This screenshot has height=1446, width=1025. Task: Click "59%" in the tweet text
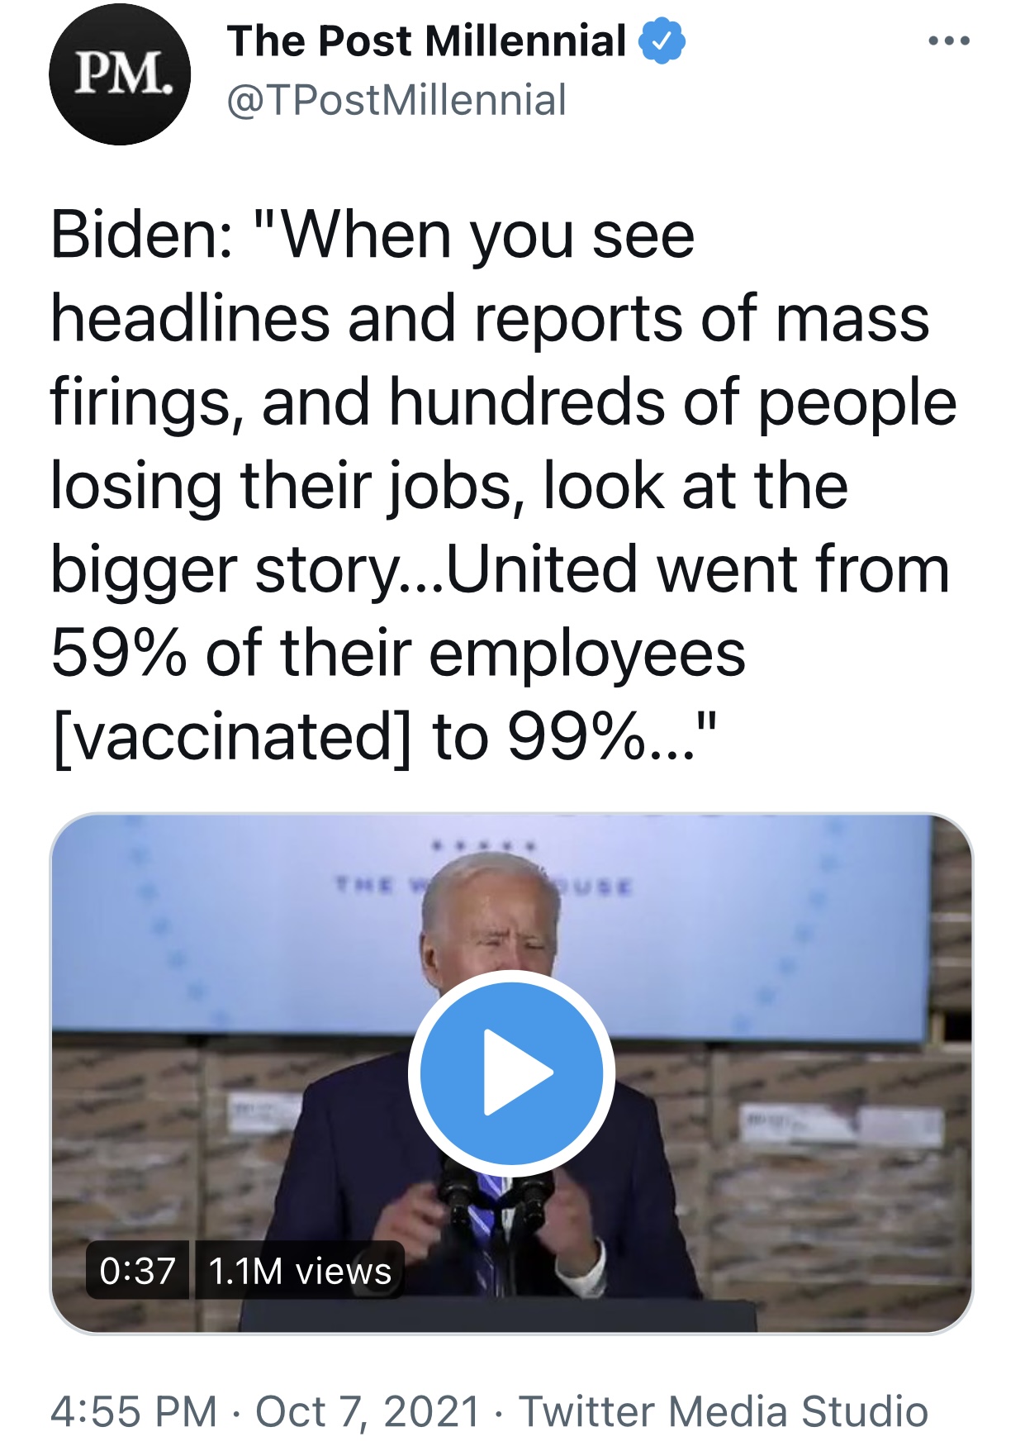click(119, 653)
